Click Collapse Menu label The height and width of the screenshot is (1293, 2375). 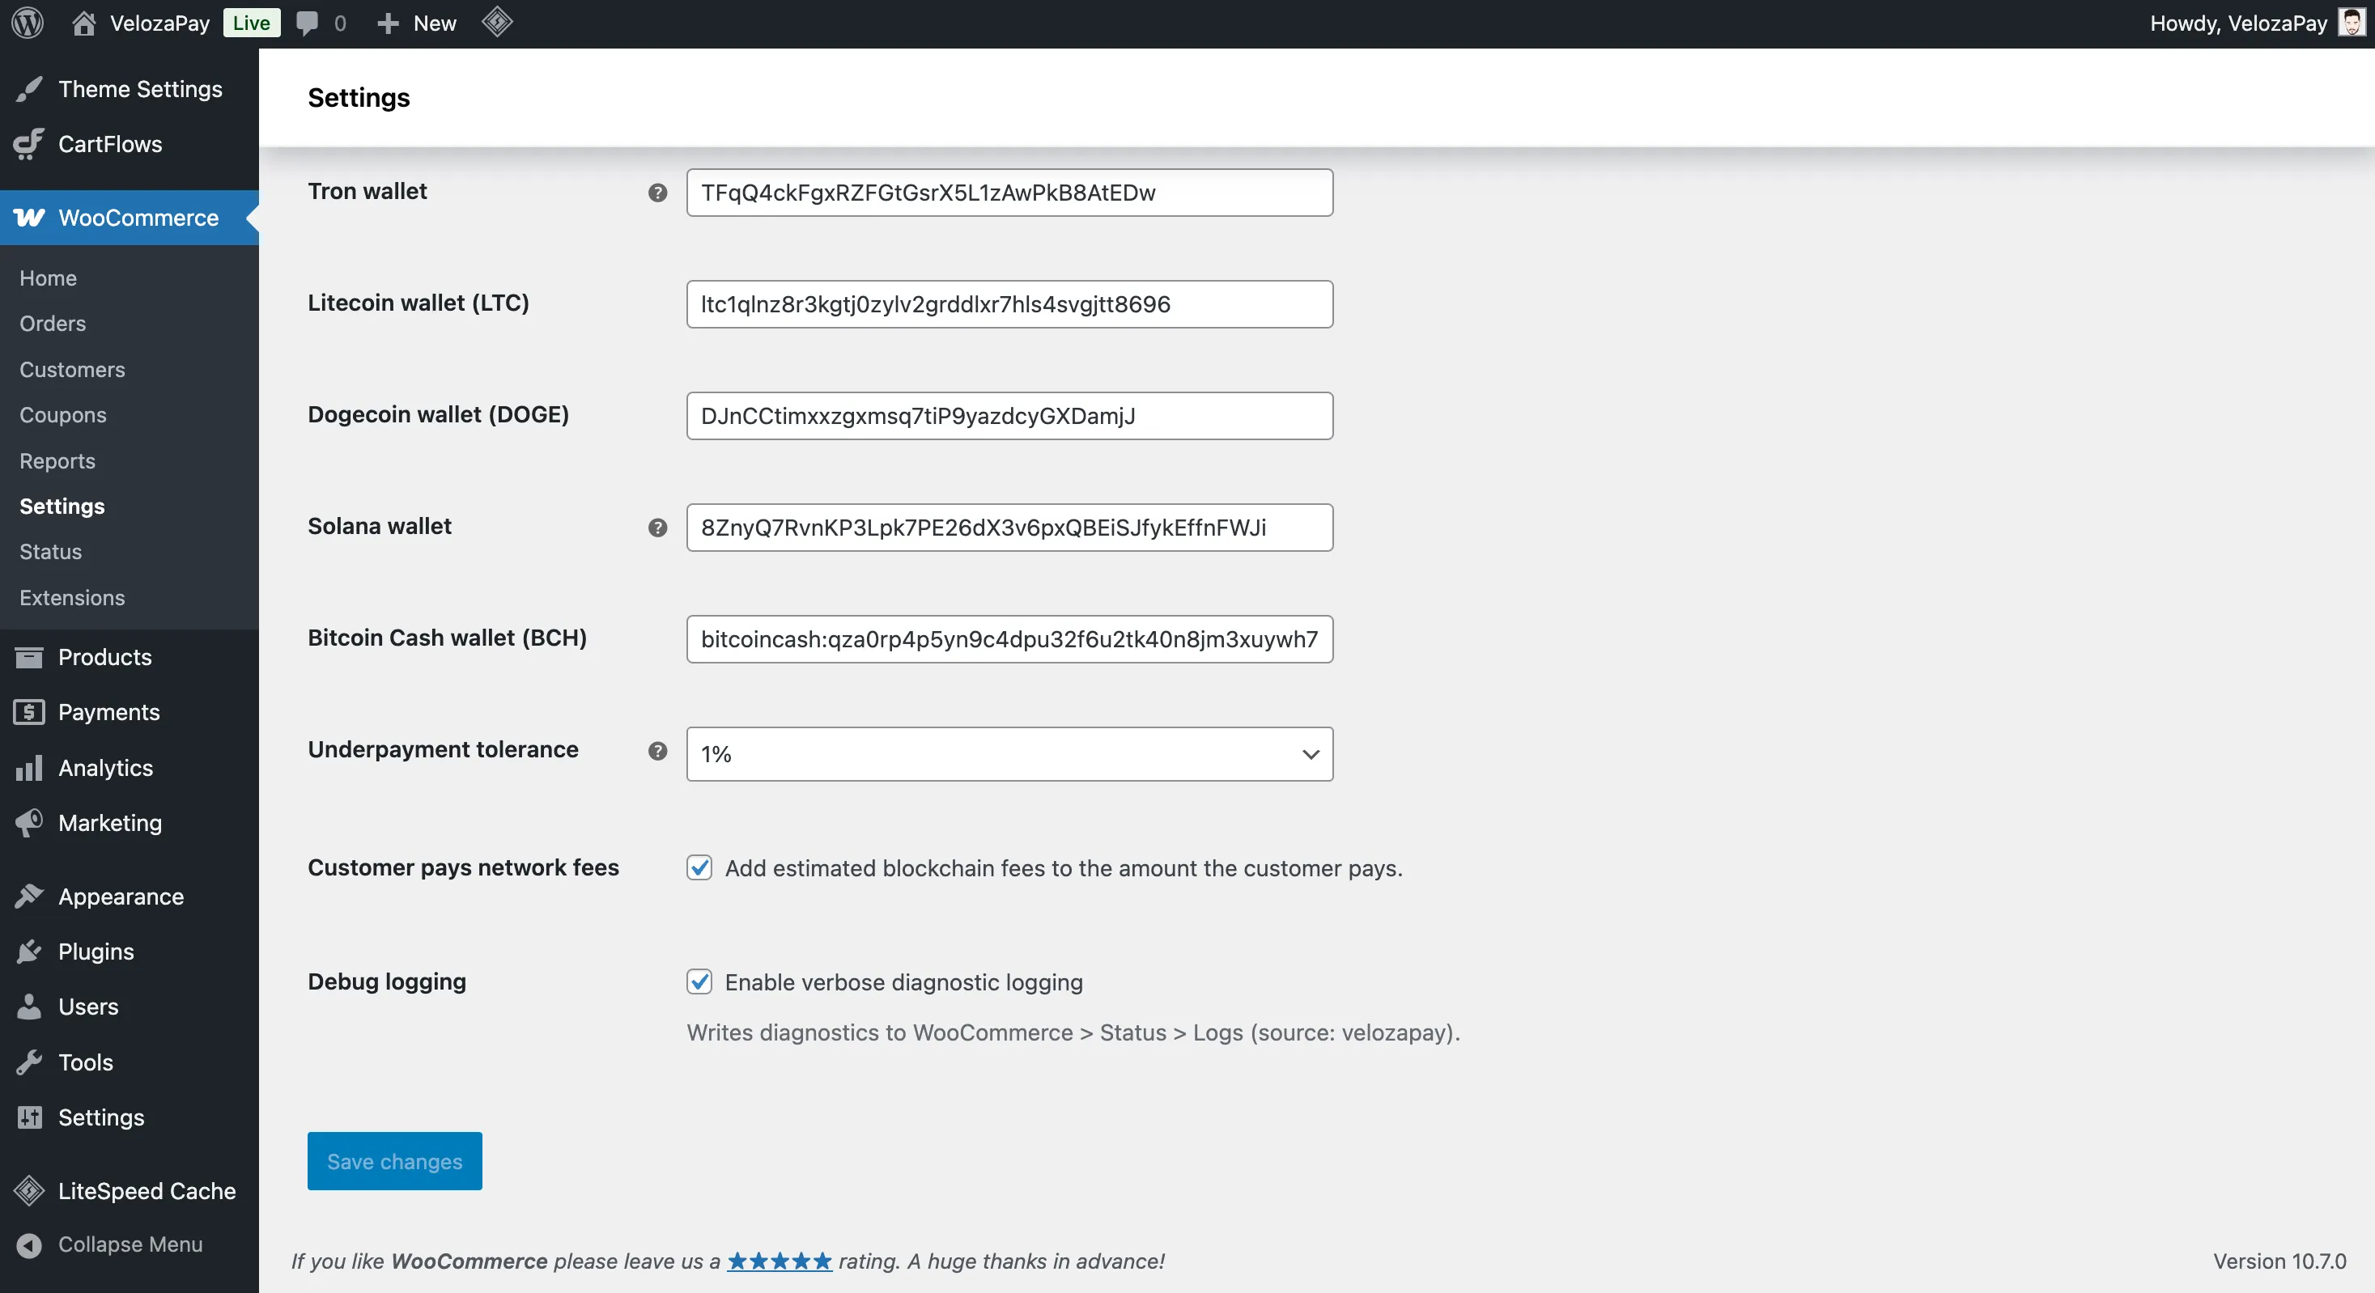pyautogui.click(x=130, y=1244)
